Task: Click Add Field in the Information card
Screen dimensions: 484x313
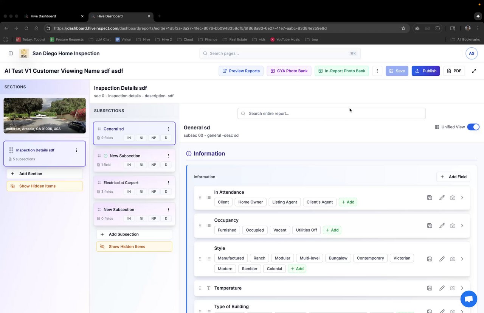Action: click(453, 177)
